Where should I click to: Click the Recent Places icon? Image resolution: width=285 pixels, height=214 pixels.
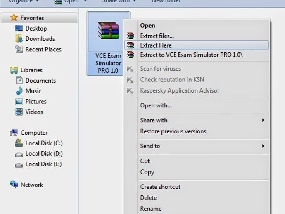point(19,49)
